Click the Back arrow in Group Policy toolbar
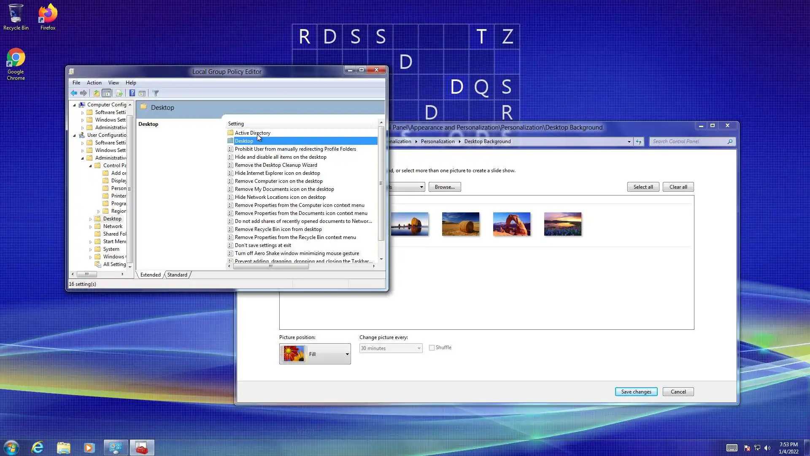The image size is (810, 456). pos(74,93)
